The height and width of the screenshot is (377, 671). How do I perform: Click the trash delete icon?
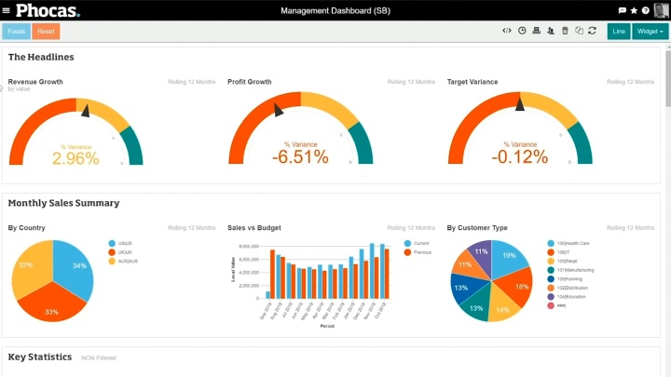tap(565, 31)
